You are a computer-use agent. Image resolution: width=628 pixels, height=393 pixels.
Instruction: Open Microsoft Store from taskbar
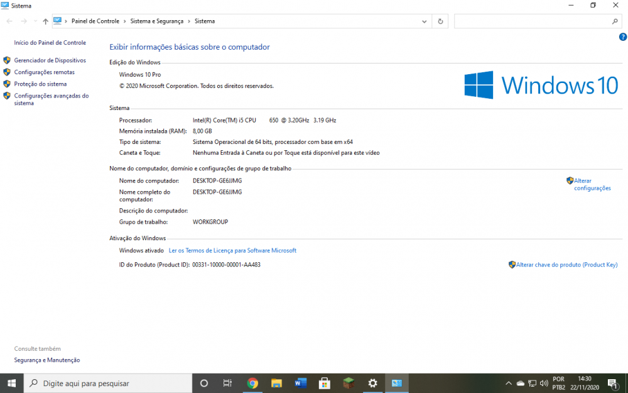point(324,383)
